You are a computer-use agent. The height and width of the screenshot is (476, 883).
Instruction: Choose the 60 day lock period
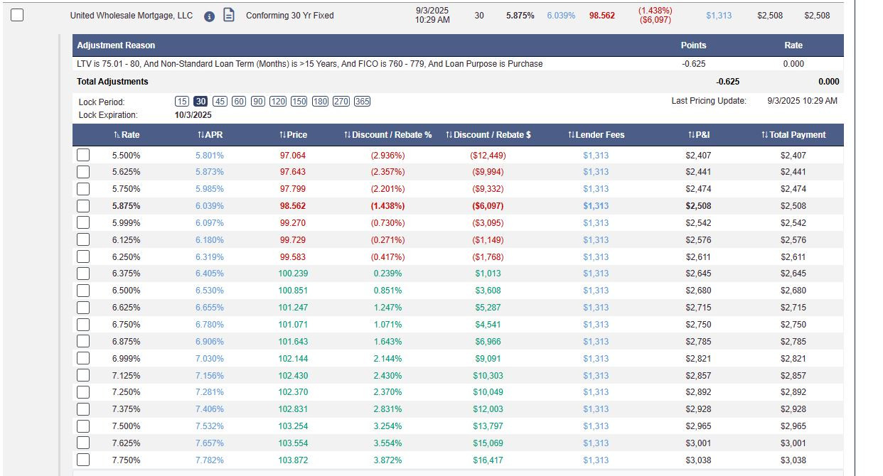[x=239, y=102]
